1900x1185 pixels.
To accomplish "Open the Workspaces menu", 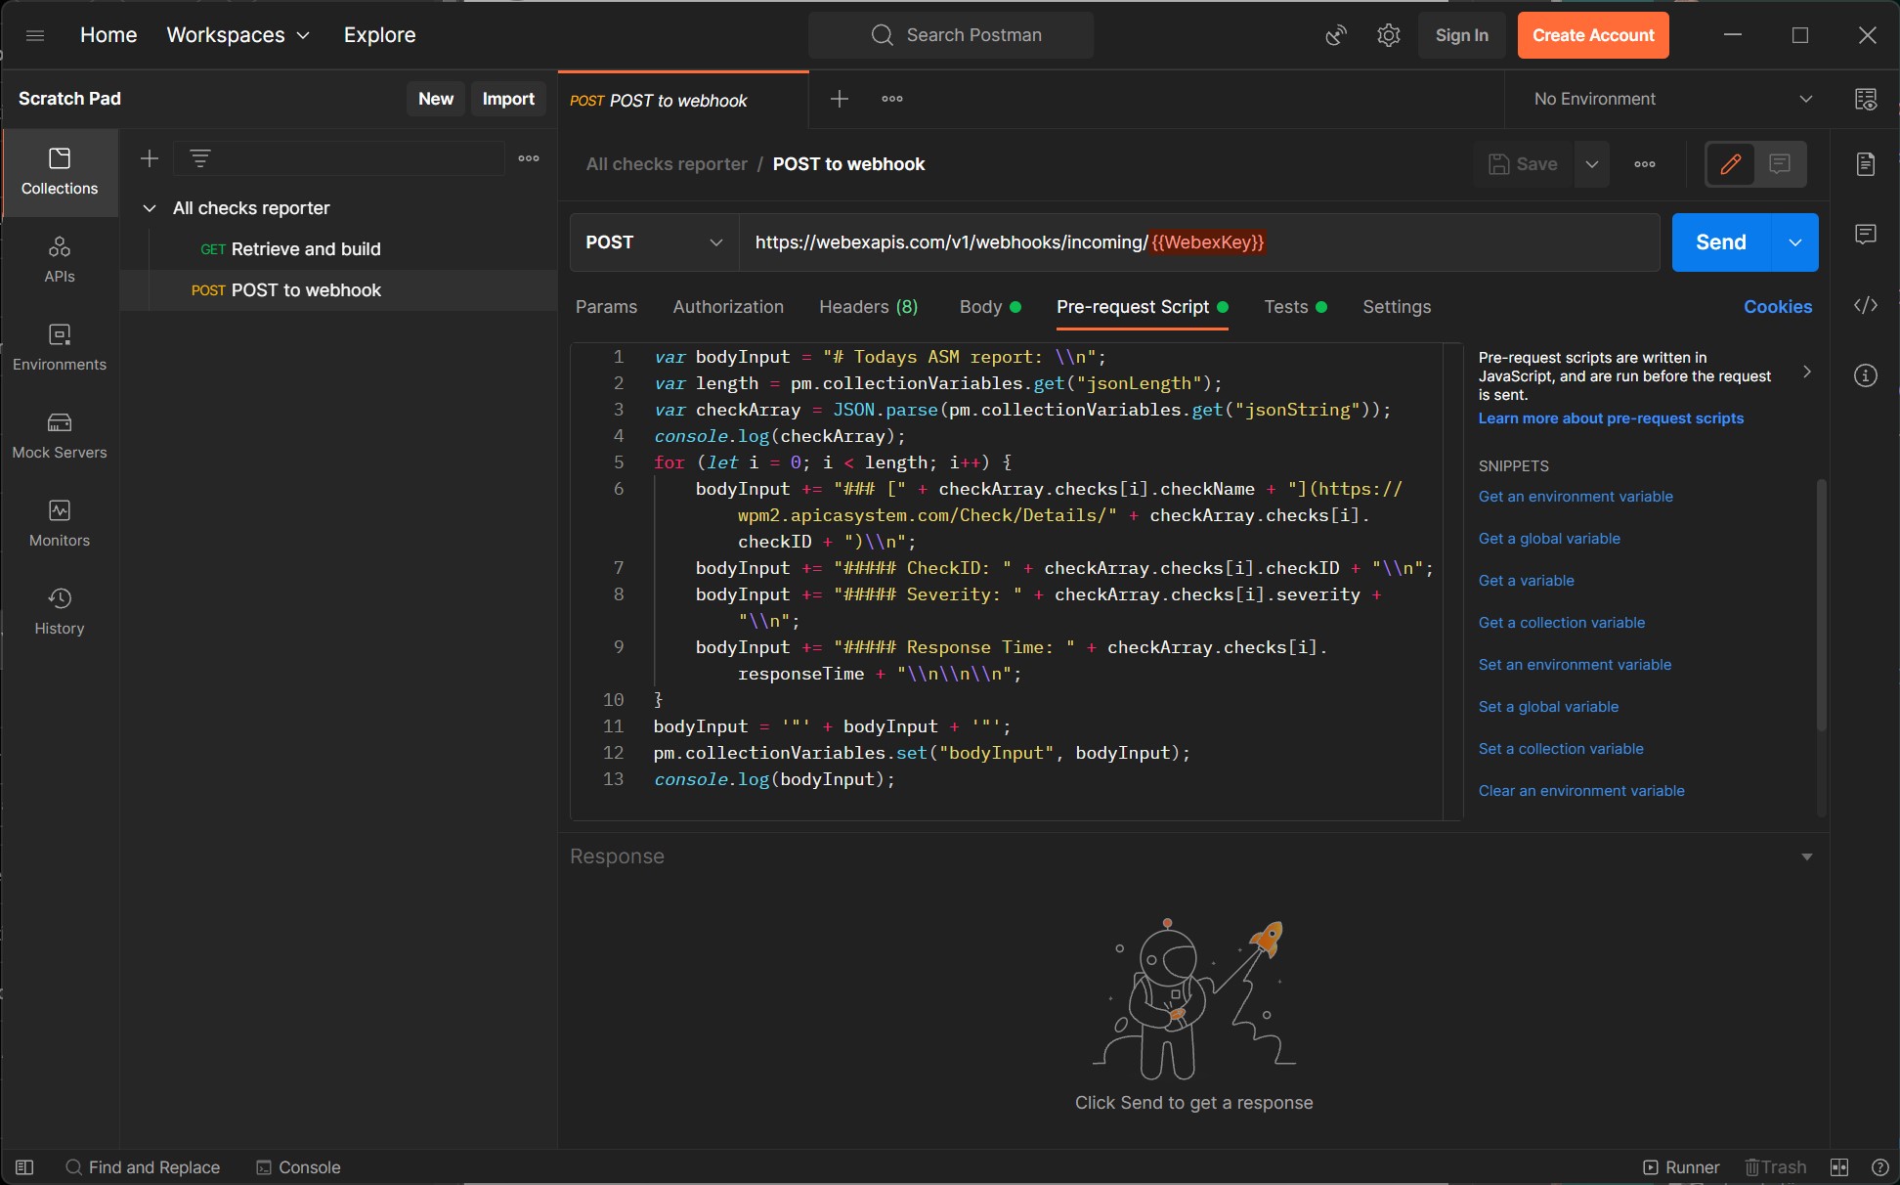I will (237, 34).
